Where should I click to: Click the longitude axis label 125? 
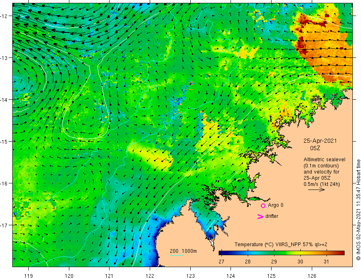coord(272,276)
